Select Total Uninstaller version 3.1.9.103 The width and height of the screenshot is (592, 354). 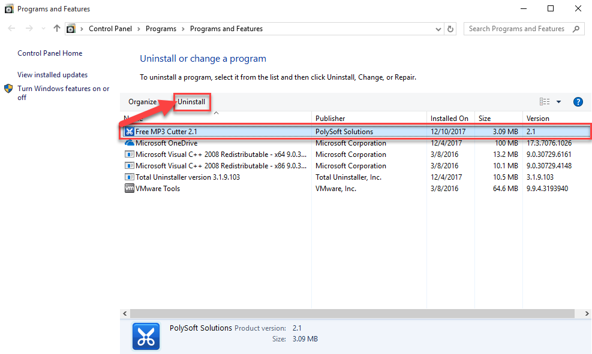[188, 177]
